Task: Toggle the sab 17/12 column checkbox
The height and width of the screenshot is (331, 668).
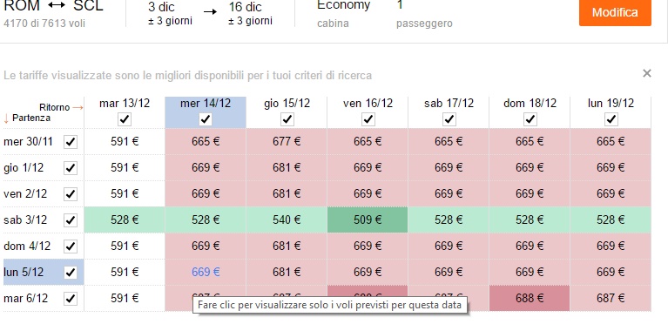Action: (449, 119)
